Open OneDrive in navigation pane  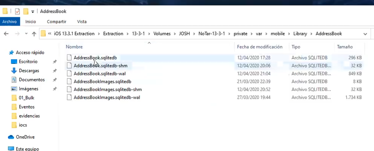point(25,137)
